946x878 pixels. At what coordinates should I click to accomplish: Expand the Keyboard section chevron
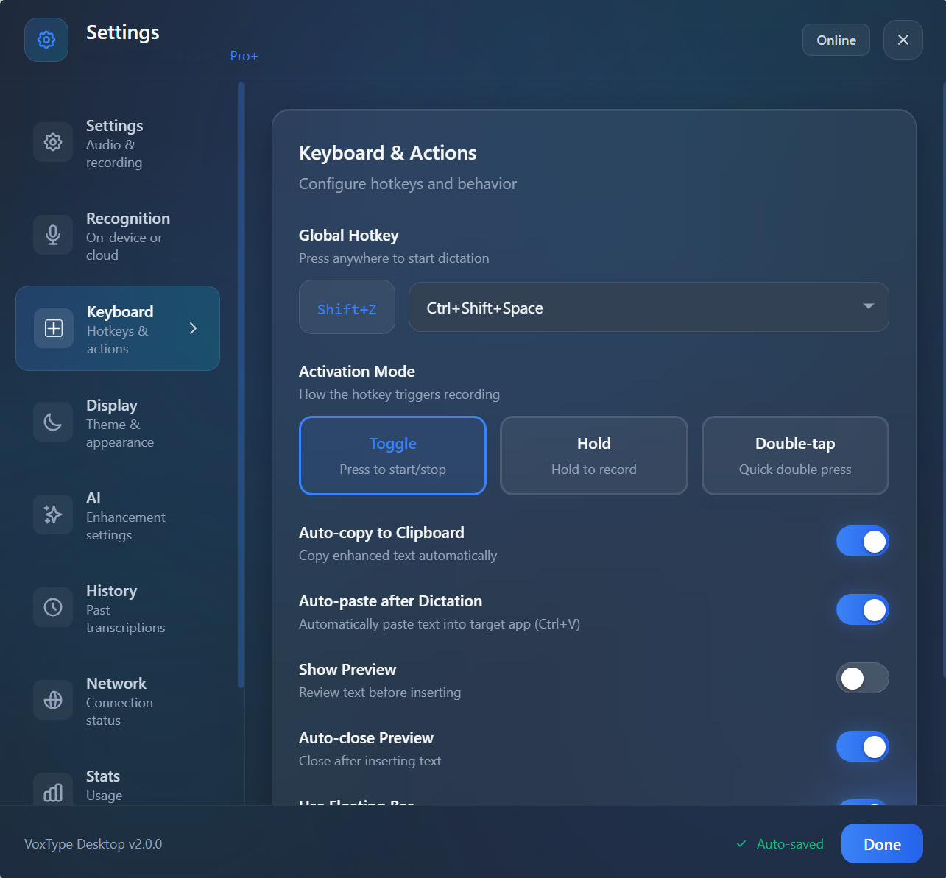194,329
